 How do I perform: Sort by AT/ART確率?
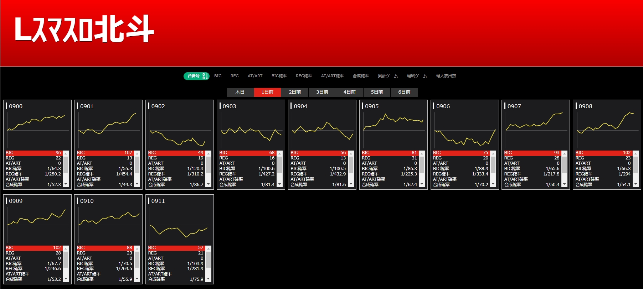pyautogui.click(x=332, y=76)
